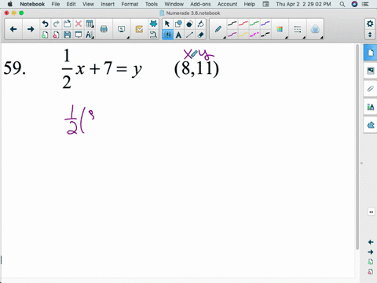Open the Add-ons sidebar tab
This screenshot has height=283, width=377.
(x=371, y=125)
